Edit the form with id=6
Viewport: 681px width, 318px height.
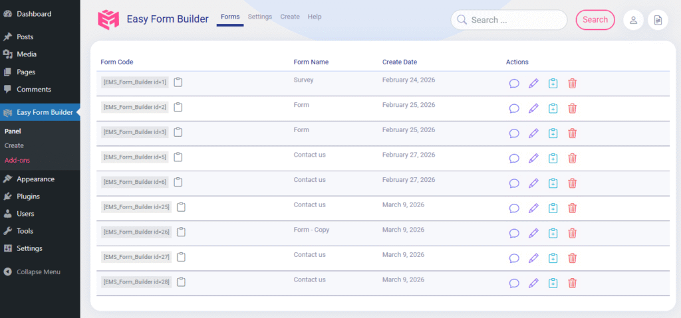(x=533, y=183)
